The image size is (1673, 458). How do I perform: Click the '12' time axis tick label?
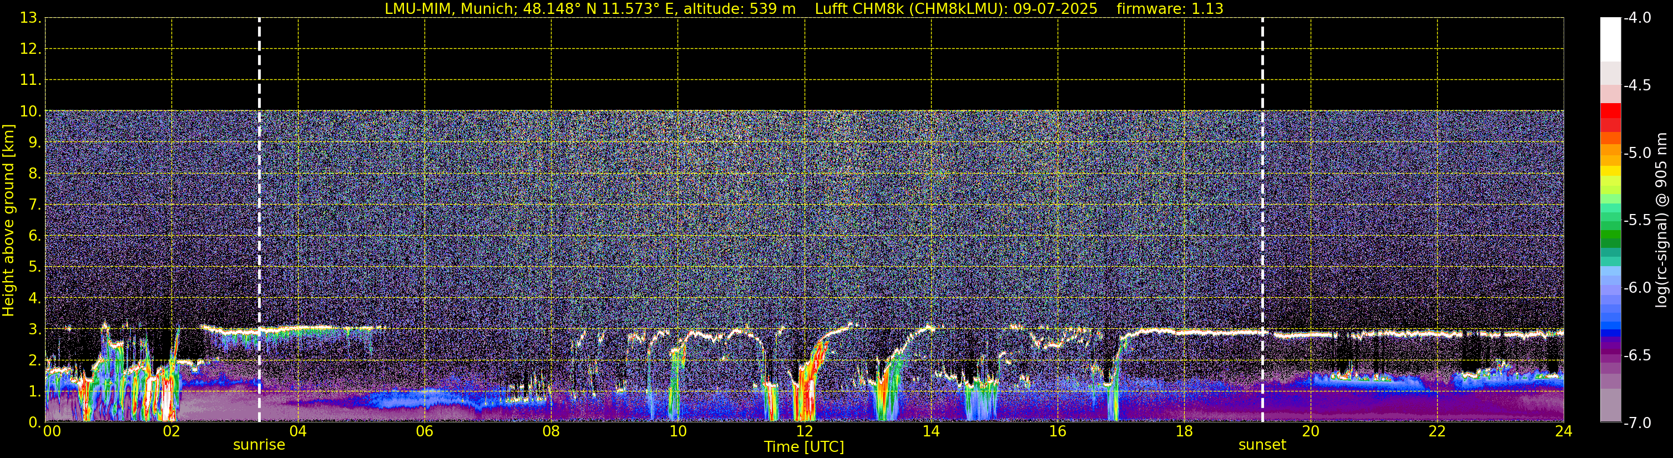pos(805,432)
